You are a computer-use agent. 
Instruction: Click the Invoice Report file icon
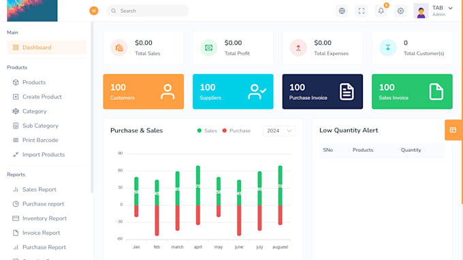[x=16, y=233]
